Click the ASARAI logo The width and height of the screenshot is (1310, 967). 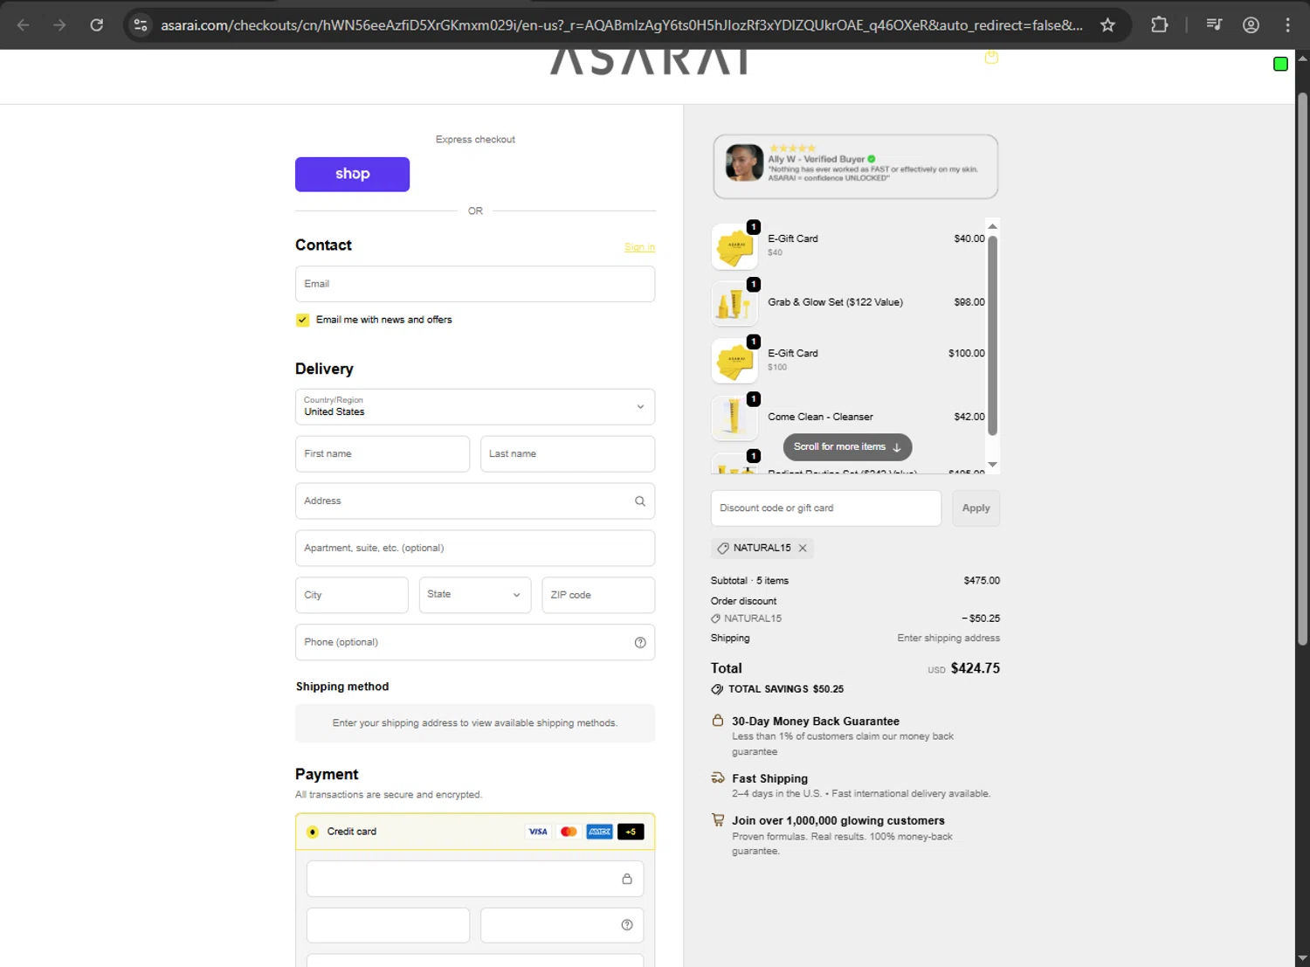[650, 61]
